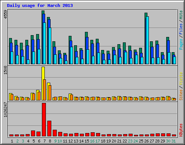The width and height of the screenshot is (185, 145).
Task: Click the cyan pages bar for day 8
Action: [x=50, y=46]
